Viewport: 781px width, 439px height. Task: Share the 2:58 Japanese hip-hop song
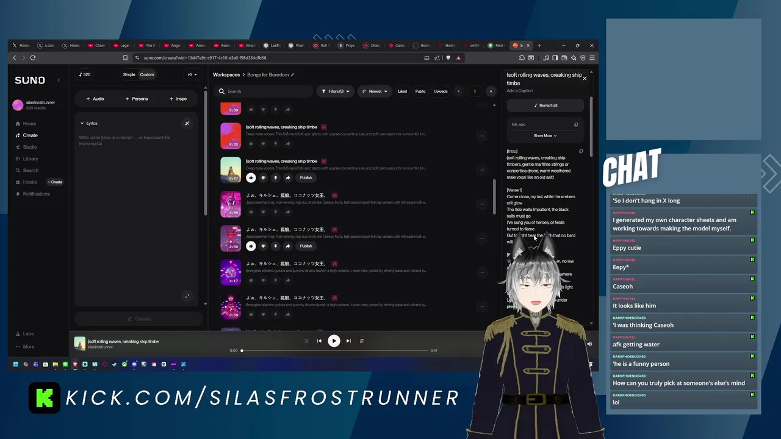287,246
